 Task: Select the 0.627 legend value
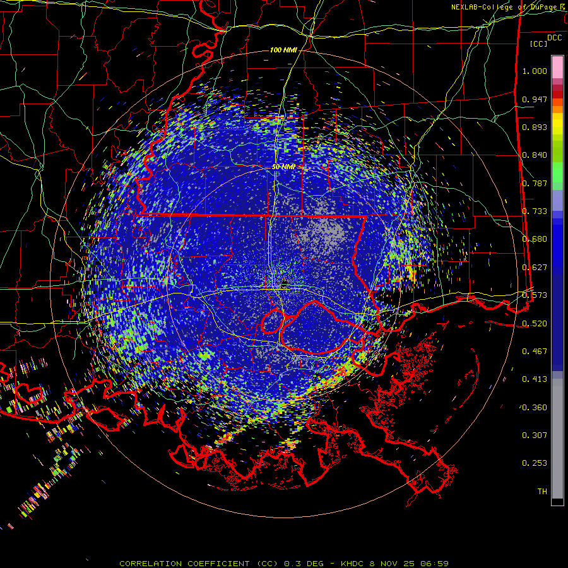pos(535,268)
